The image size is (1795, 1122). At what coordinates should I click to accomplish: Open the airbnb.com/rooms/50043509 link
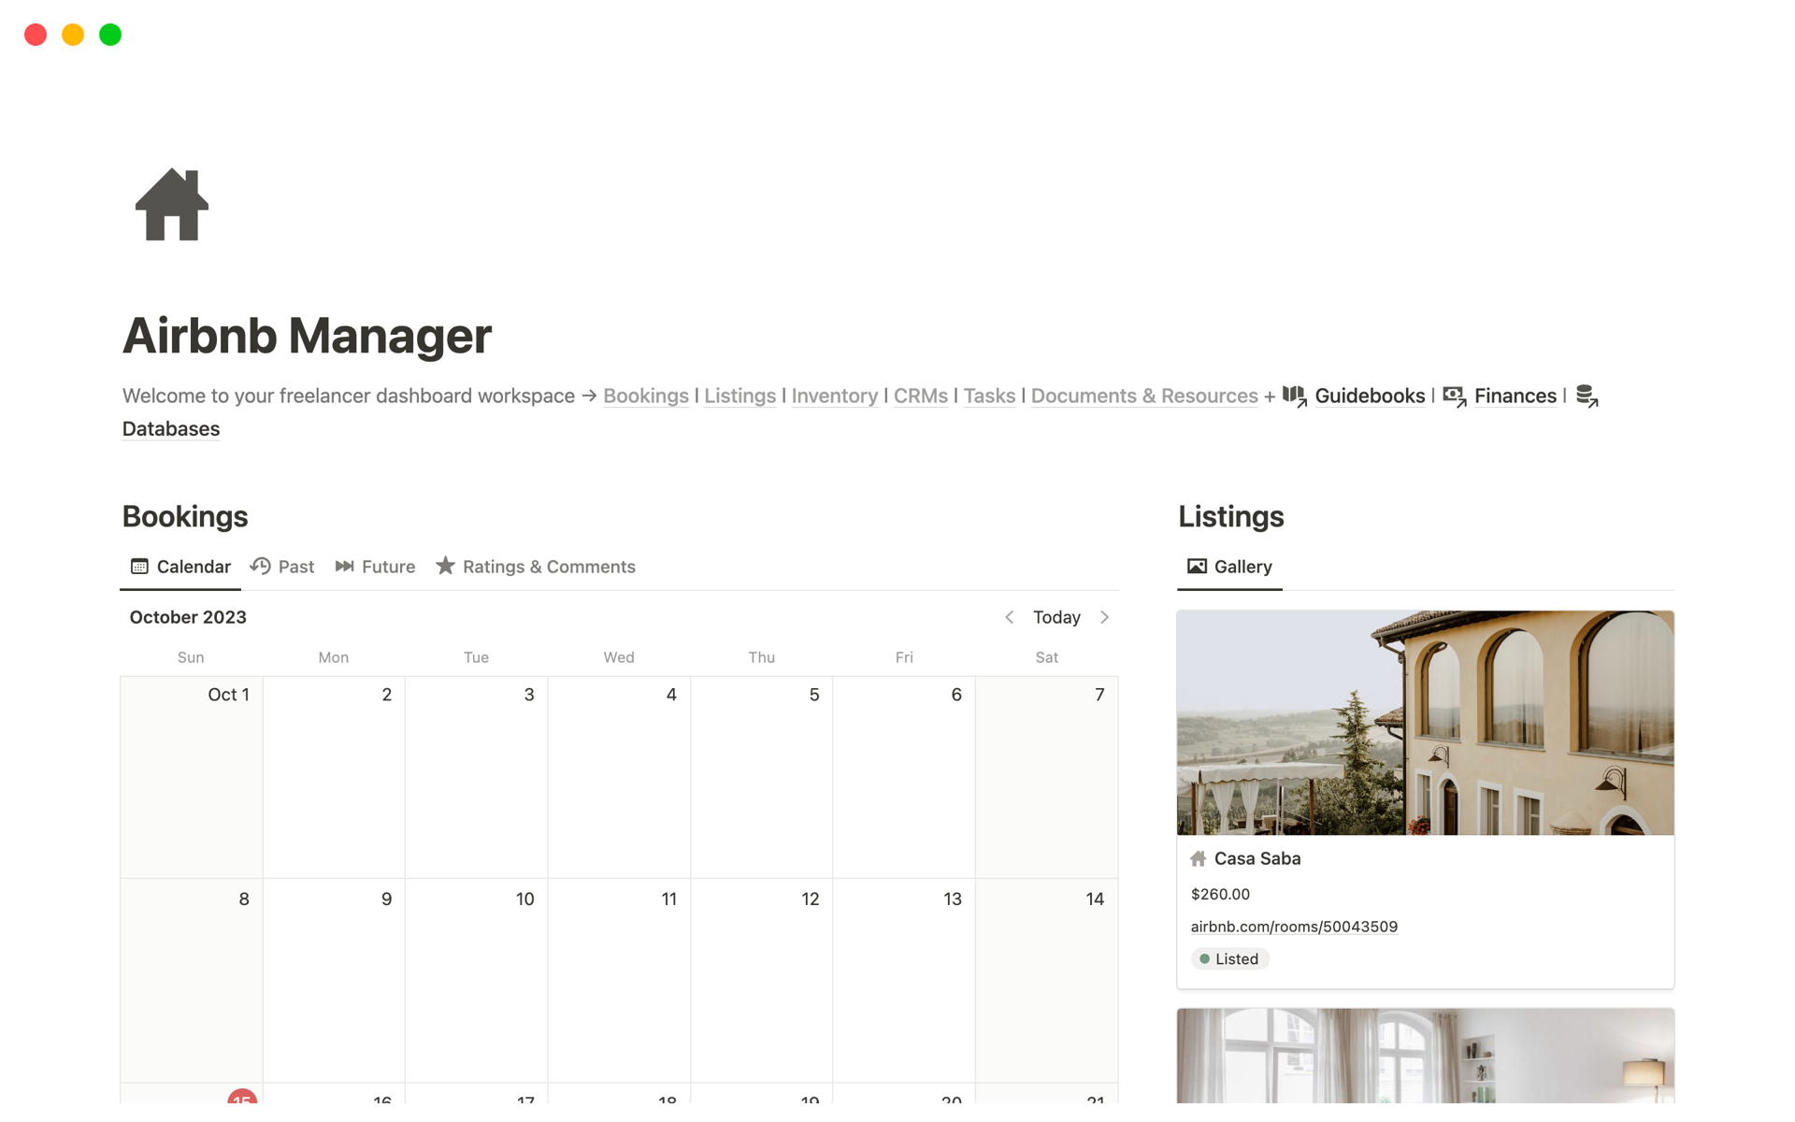(1294, 927)
